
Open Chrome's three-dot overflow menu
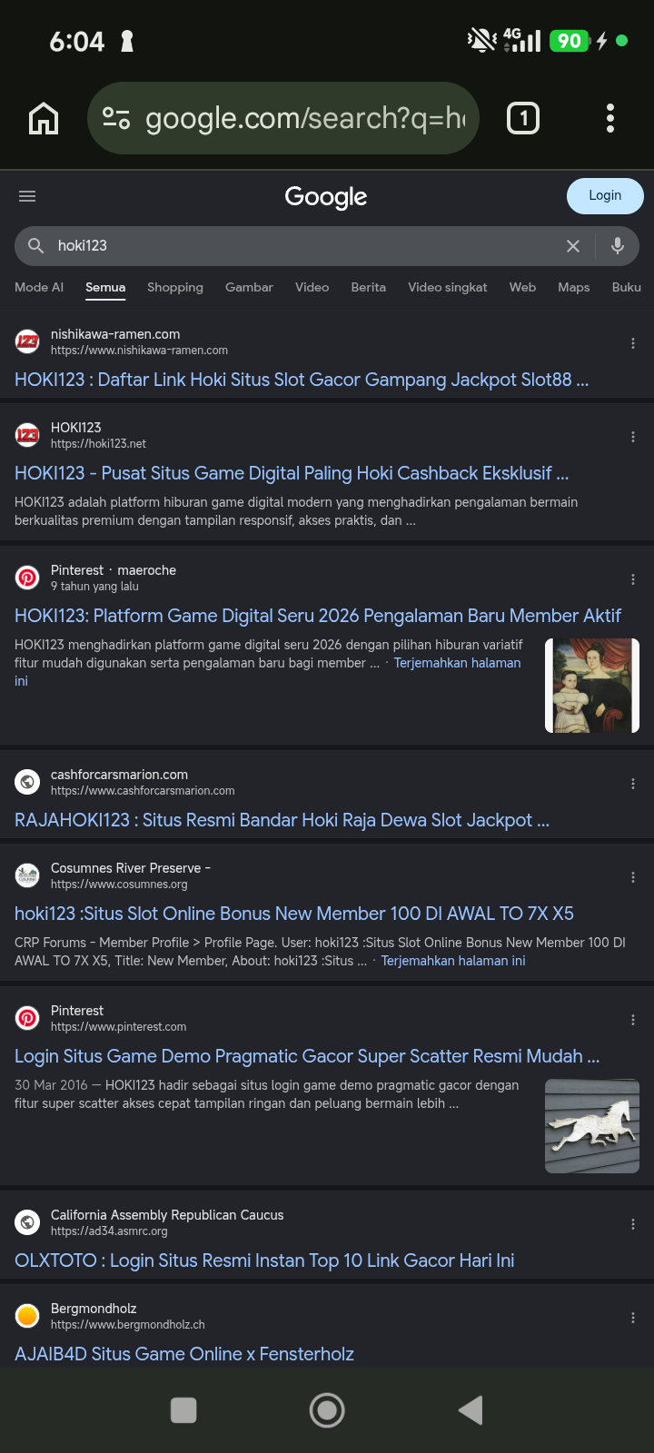point(610,118)
